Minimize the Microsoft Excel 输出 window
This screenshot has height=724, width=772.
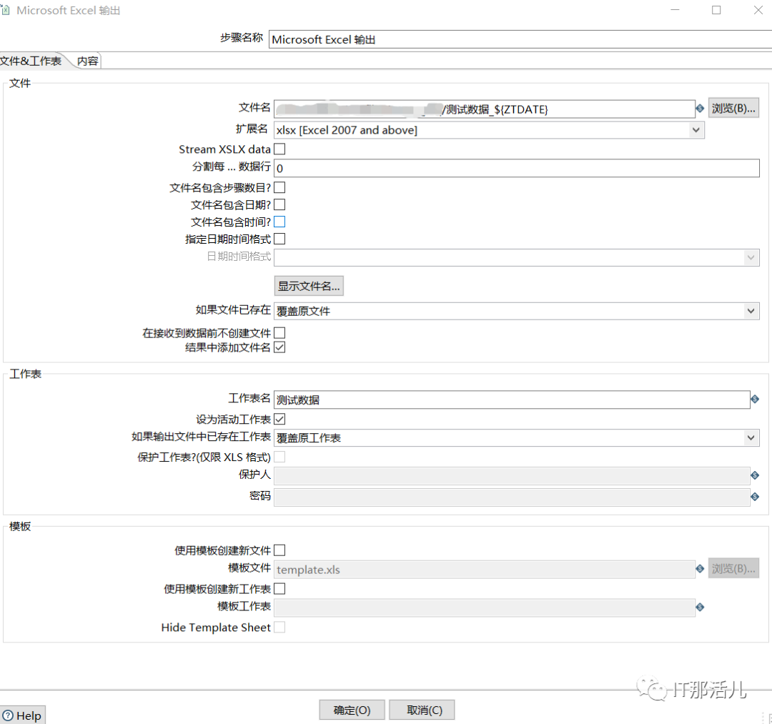(675, 10)
